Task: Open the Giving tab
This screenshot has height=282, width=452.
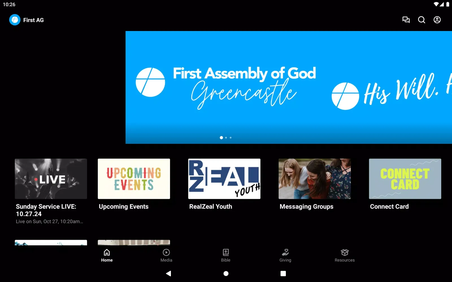Action: click(x=285, y=255)
